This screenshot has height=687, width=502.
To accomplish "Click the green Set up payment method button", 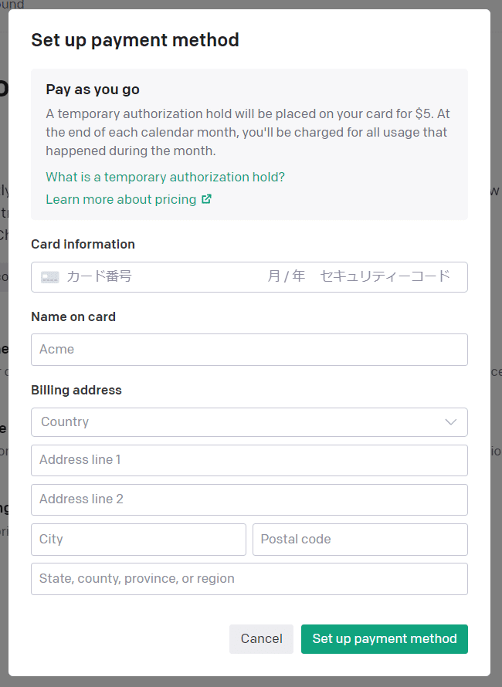I will click(385, 639).
